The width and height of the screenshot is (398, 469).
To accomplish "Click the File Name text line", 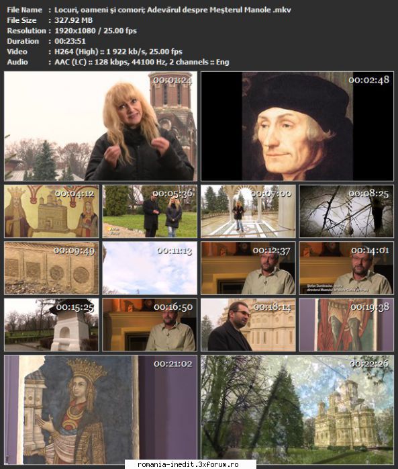I will [x=149, y=10].
